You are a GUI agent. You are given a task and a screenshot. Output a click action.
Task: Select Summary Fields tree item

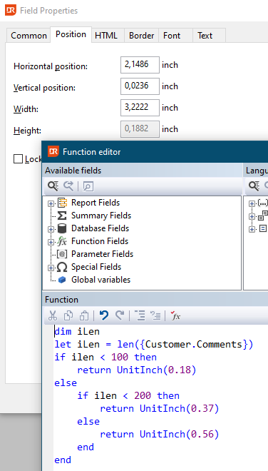101,216
